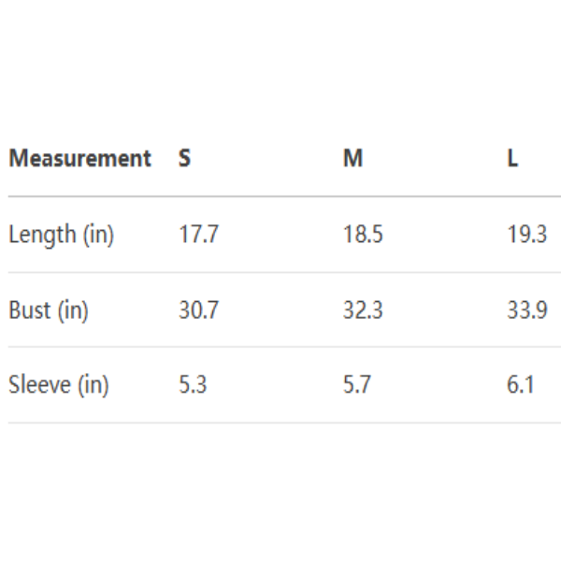Select the M size column header
This screenshot has width=561, height=561.
(352, 159)
